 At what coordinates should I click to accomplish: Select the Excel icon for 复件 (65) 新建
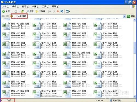36,55
